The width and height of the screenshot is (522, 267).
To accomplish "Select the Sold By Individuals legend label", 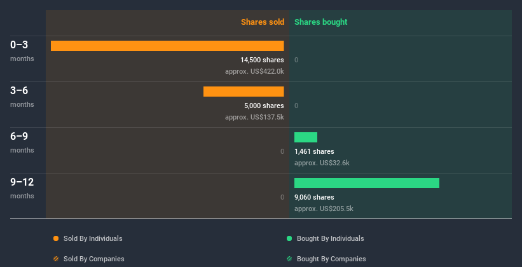I will point(93,238).
